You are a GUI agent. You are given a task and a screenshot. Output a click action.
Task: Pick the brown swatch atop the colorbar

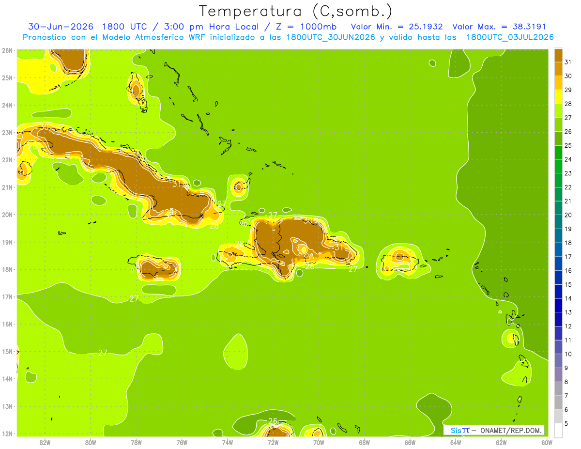point(558,55)
